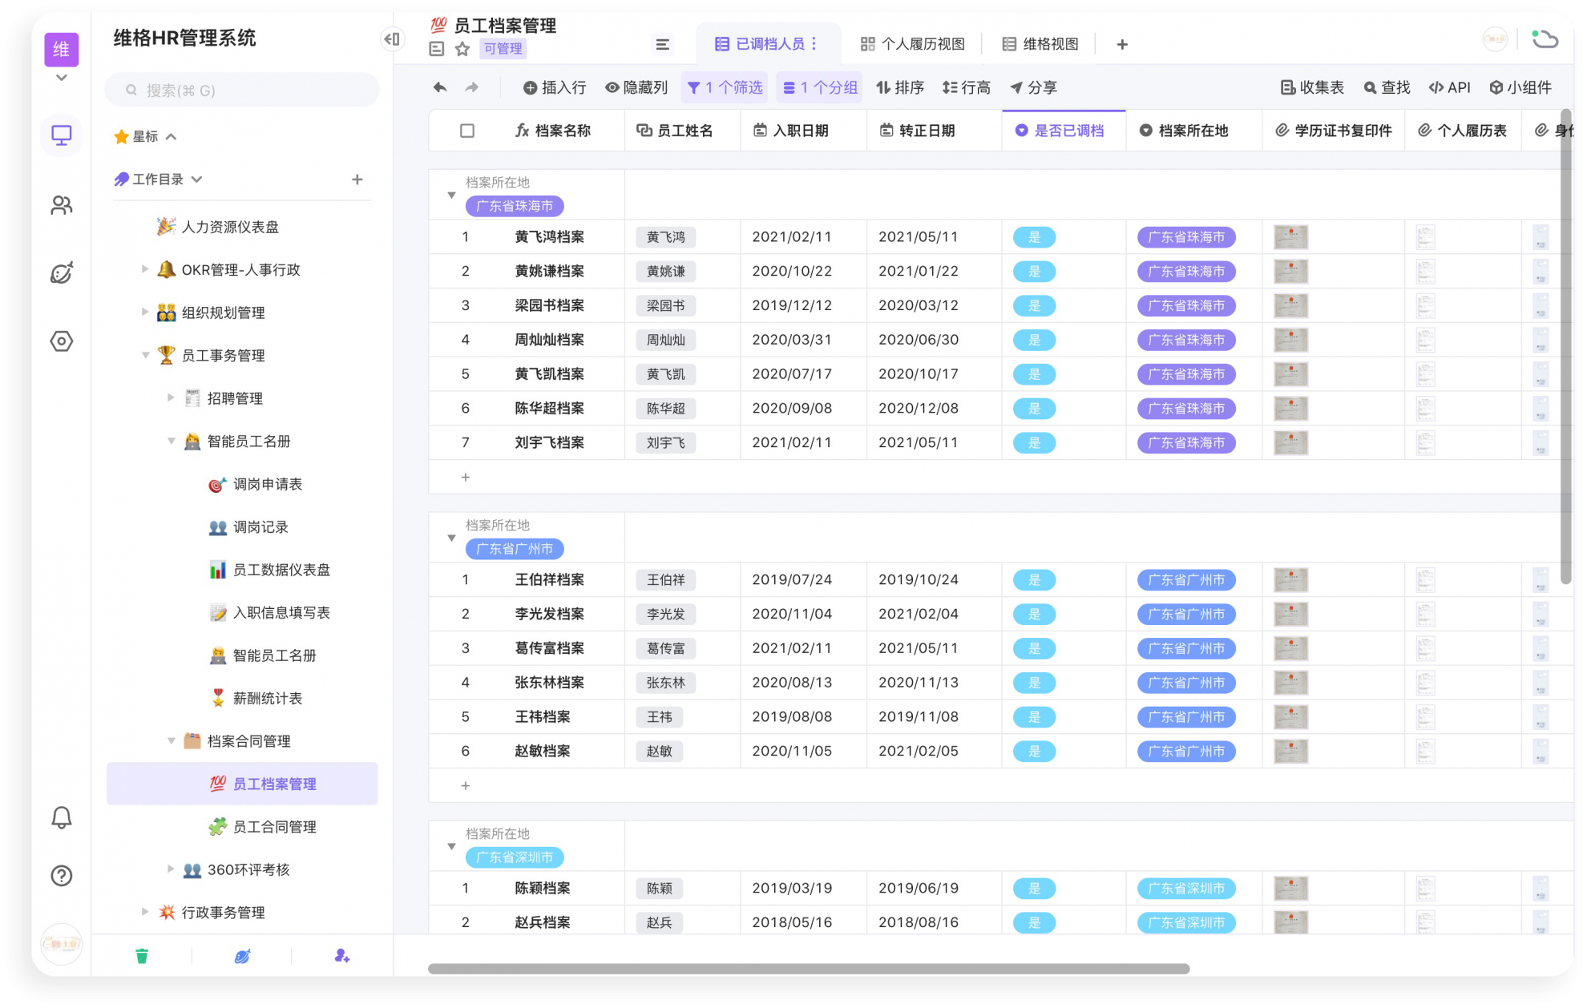The height and width of the screenshot is (1008, 1587).
Task: Open API panel
Action: pyautogui.click(x=1450, y=87)
